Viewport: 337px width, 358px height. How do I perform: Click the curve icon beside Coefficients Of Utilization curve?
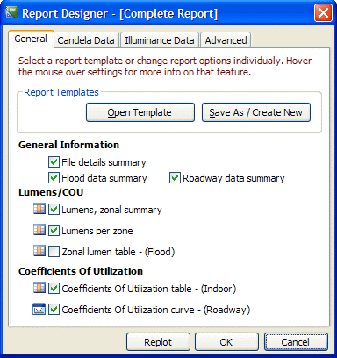(x=39, y=309)
